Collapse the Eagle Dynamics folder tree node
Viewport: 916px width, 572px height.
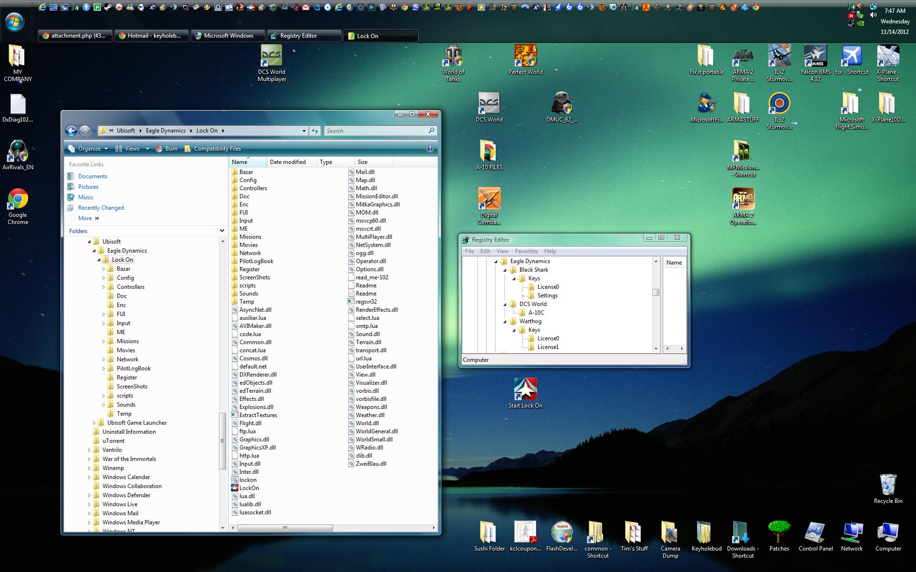tap(94, 251)
